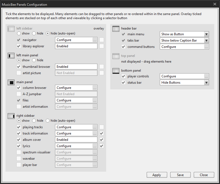Click the thumbnail browser 'Enabled' field
220x184 pixels.
(76, 67)
